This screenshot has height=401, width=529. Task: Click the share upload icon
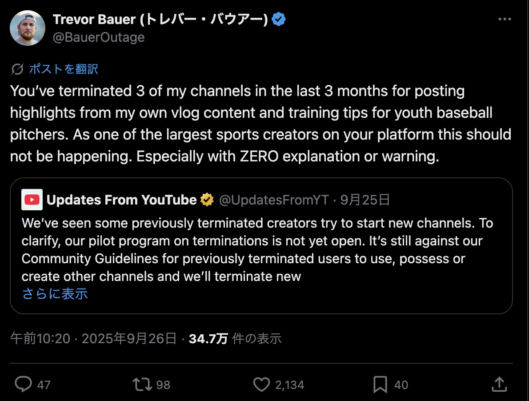point(499,384)
